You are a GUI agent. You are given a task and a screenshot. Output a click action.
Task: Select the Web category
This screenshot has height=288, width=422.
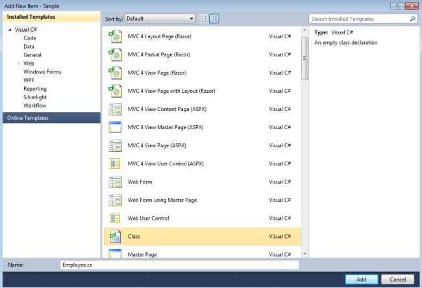(29, 64)
